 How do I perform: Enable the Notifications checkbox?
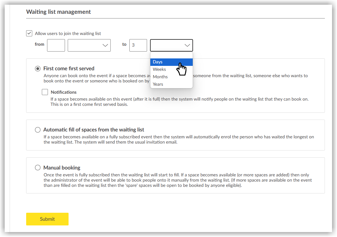pos(45,92)
